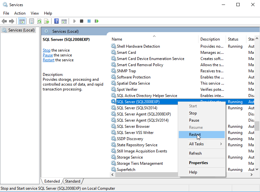Click the Forward arrow toolbar icon
The height and width of the screenshot is (192, 260).
[x=11, y=21]
